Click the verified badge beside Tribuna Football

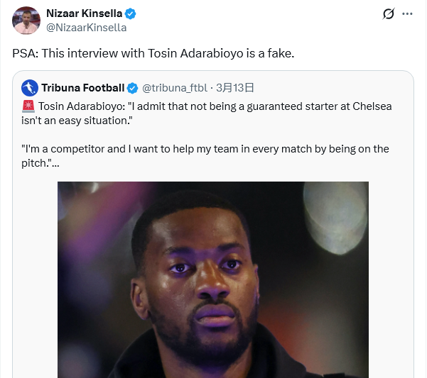132,88
